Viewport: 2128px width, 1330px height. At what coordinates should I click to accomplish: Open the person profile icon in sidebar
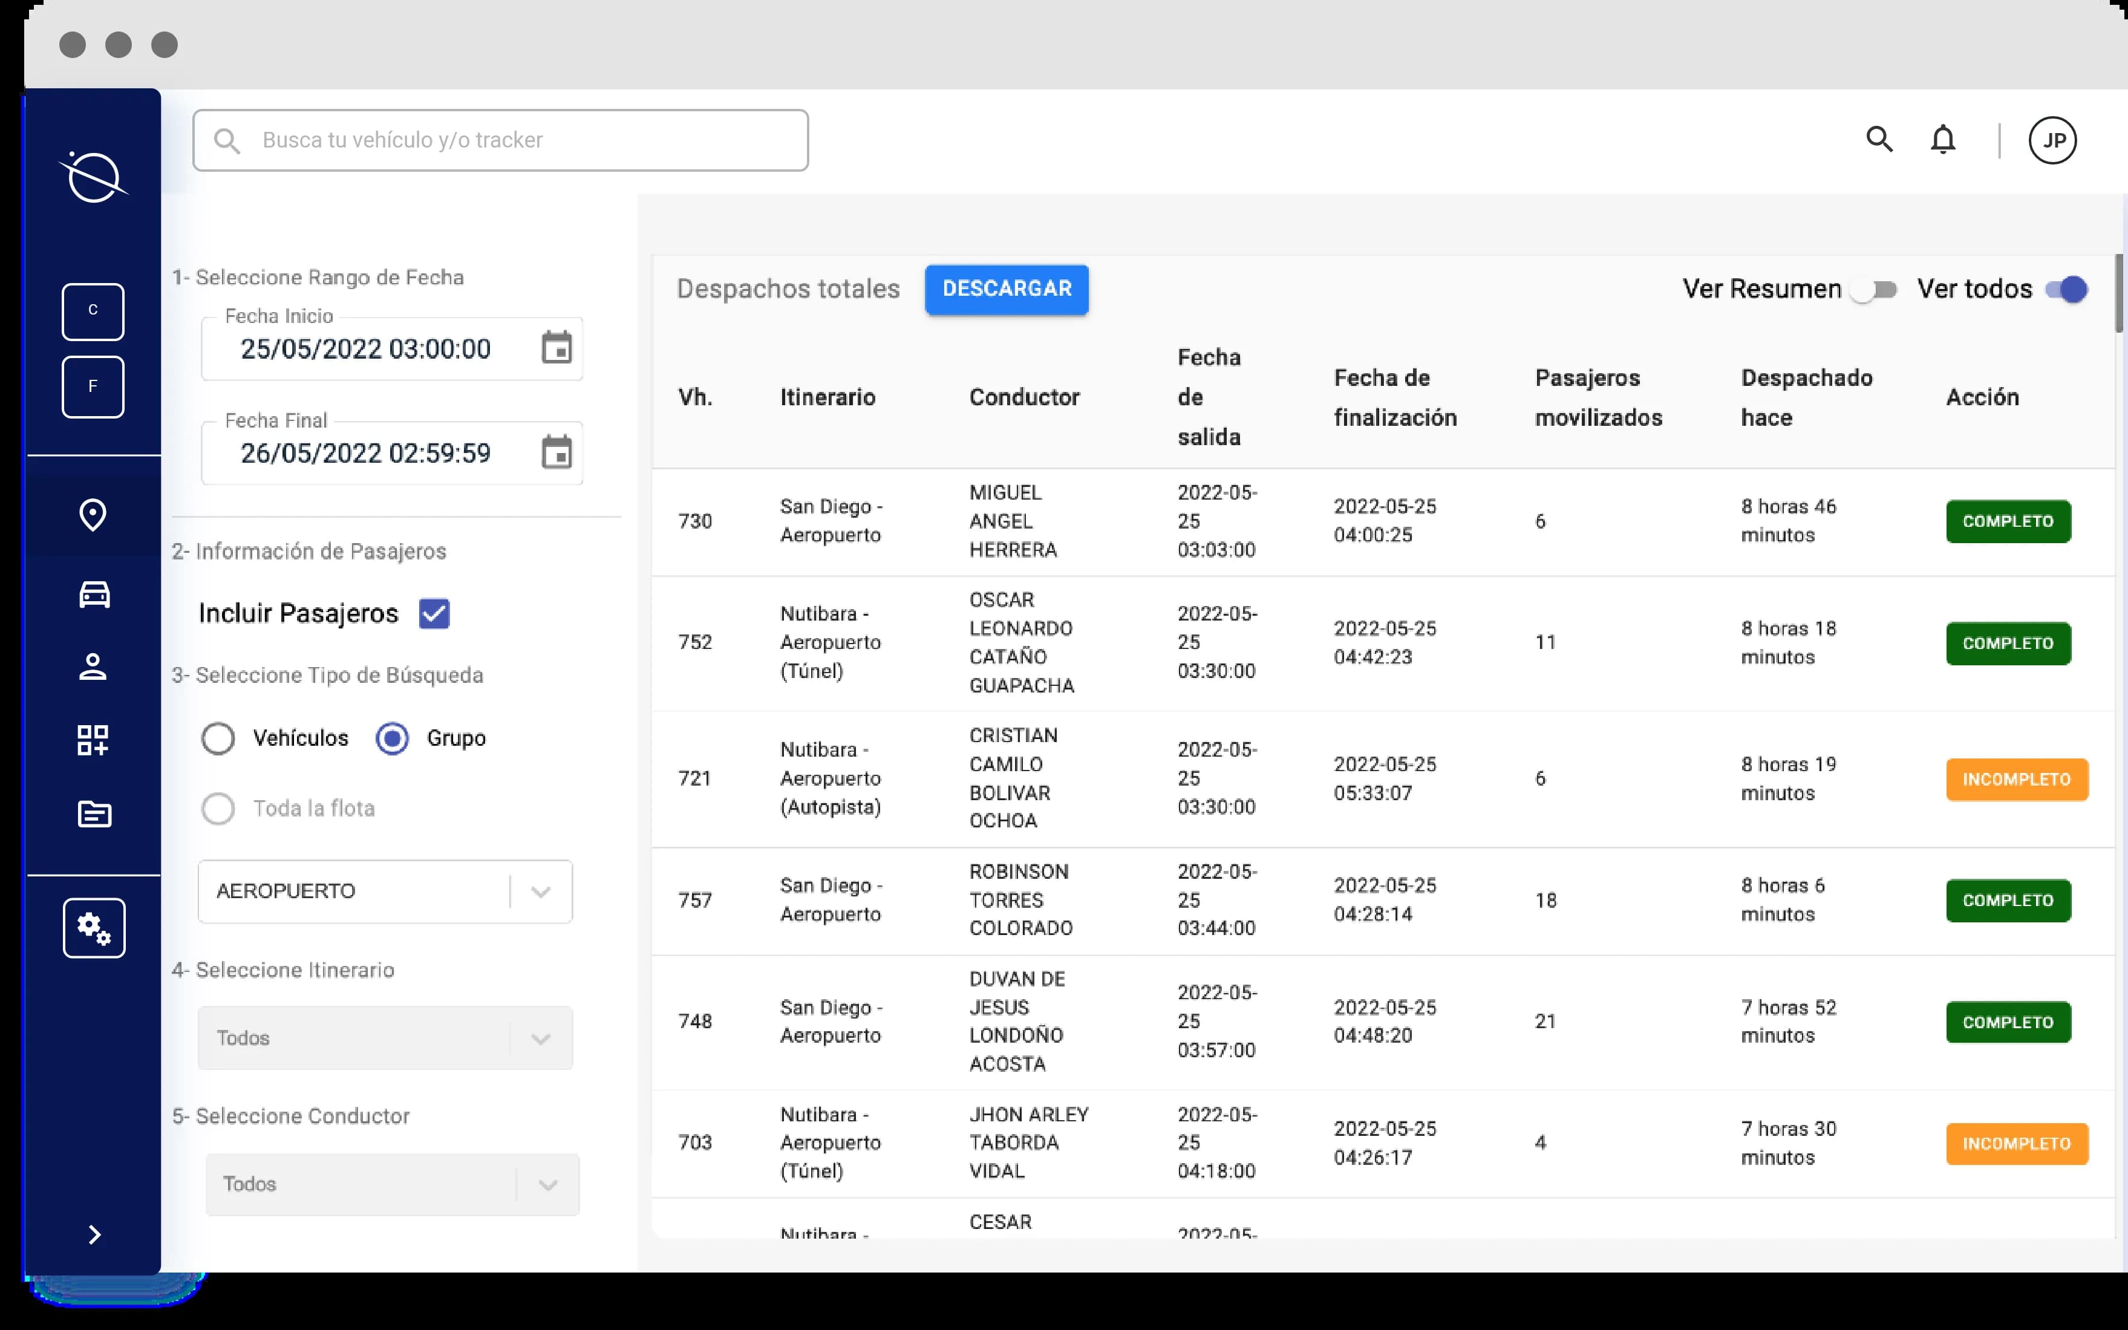click(93, 667)
